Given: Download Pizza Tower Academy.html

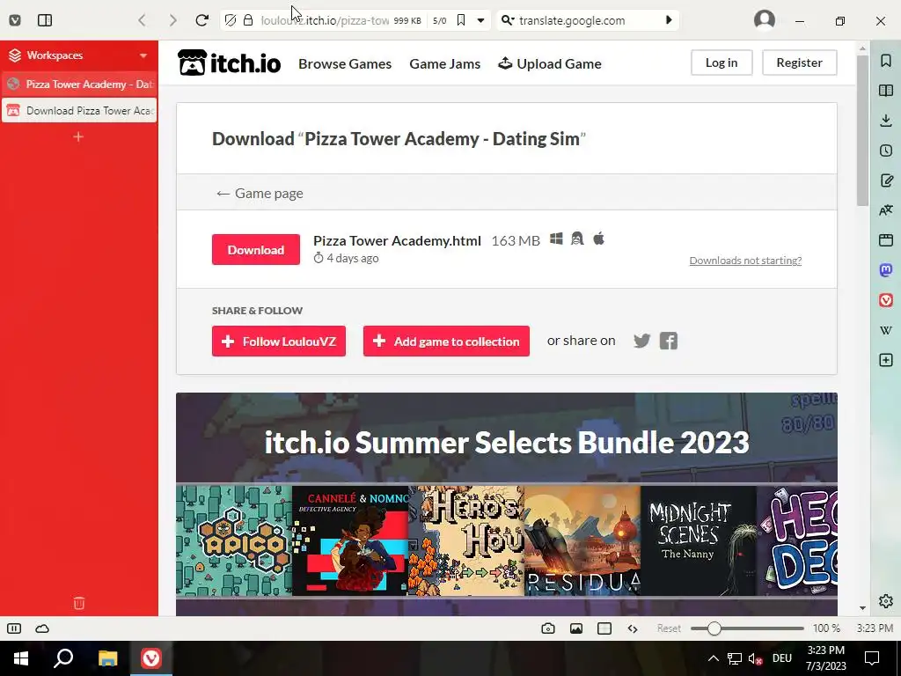Looking at the screenshot, I should pyautogui.click(x=256, y=249).
